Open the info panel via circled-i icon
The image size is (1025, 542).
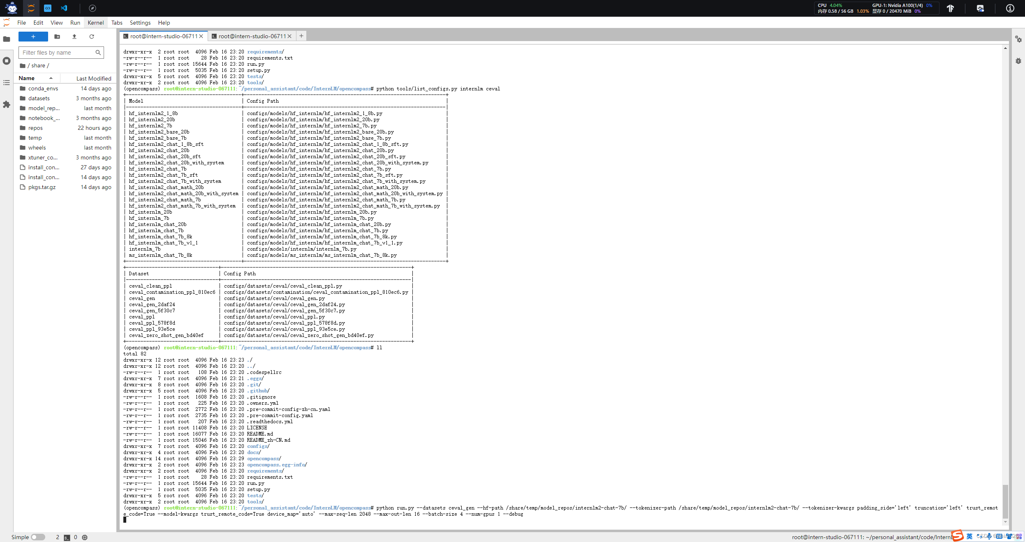point(1010,8)
